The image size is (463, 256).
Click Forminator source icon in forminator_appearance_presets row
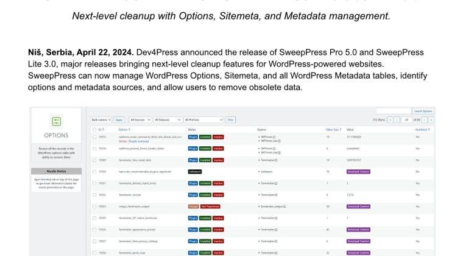click(276, 230)
